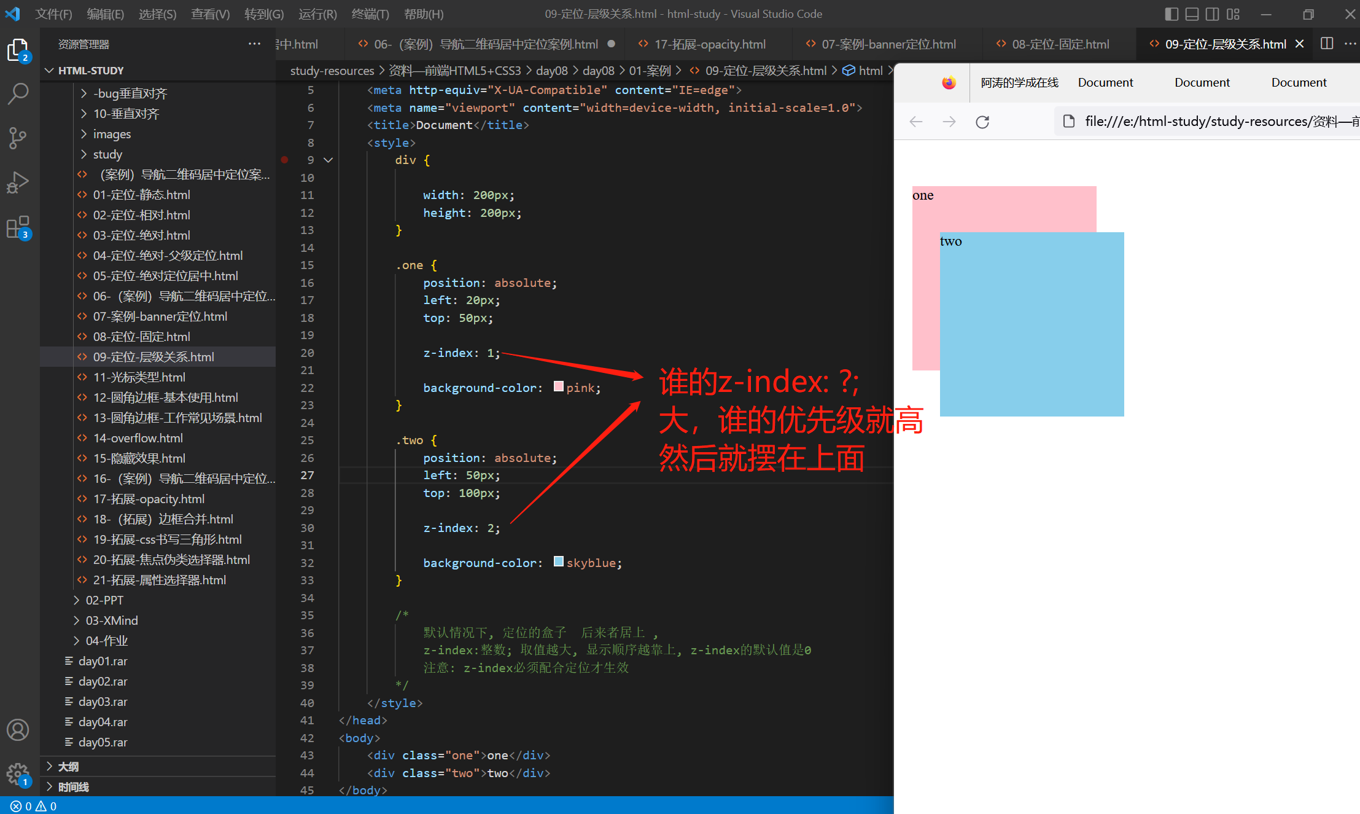
Task: Open 14-overflow.html in file tree
Action: point(138,438)
